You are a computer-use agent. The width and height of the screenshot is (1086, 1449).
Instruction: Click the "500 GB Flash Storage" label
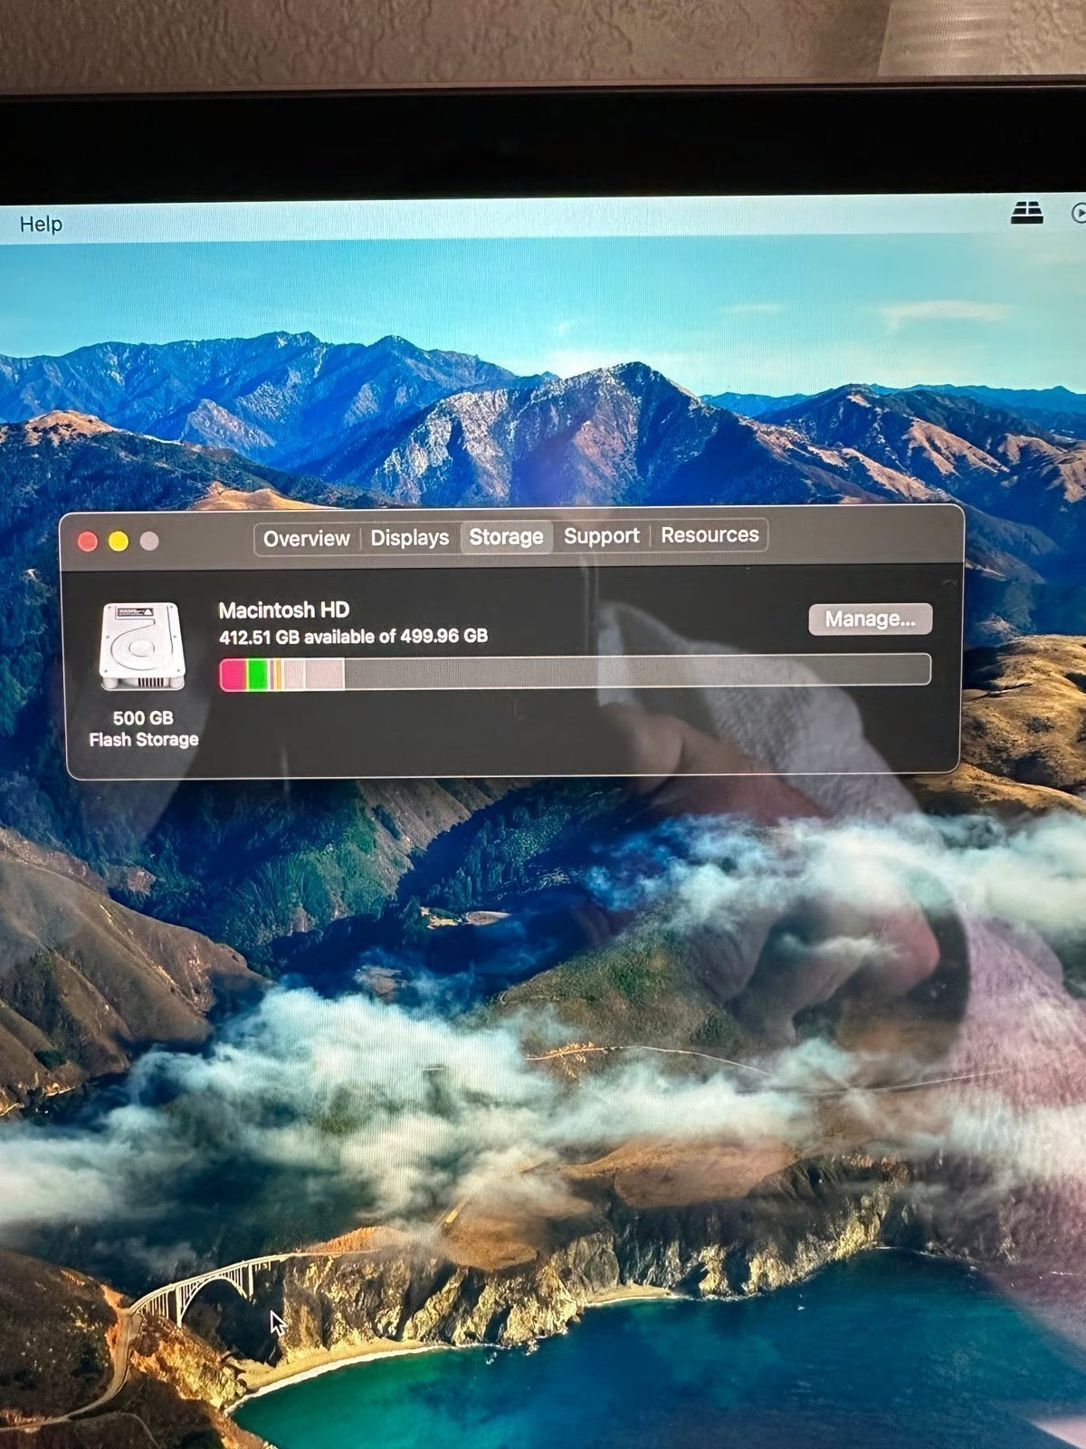pos(143,729)
